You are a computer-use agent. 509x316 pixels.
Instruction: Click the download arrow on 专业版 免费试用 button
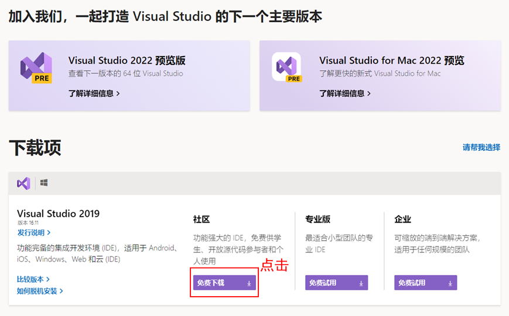361,283
